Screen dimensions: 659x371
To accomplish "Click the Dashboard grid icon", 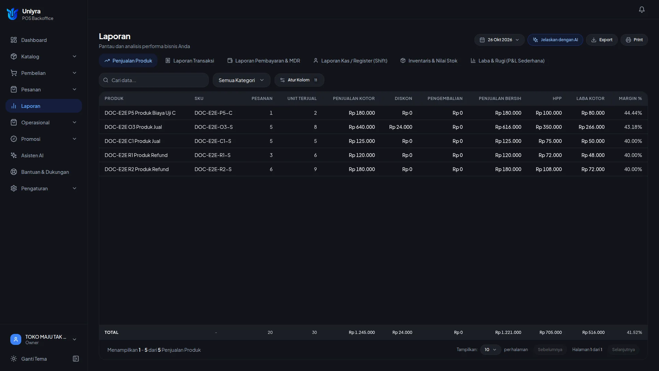I will click(14, 40).
